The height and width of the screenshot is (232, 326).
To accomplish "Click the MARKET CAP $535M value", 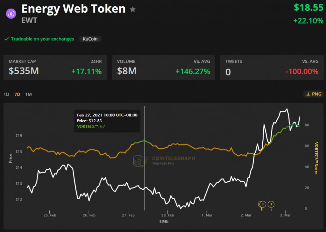I will click(24, 71).
